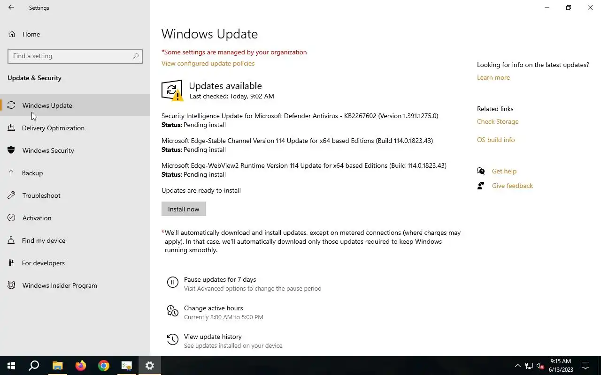
Task: Click the Settings gear in the taskbar
Action: [150, 366]
